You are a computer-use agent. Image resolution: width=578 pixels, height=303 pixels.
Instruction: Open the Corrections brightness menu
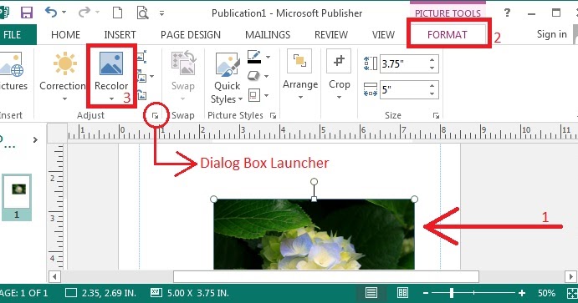coord(64,77)
